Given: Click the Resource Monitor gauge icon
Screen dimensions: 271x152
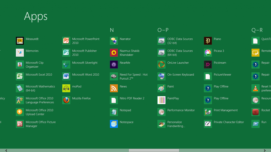Looking at the screenshot, I should 255,100.
